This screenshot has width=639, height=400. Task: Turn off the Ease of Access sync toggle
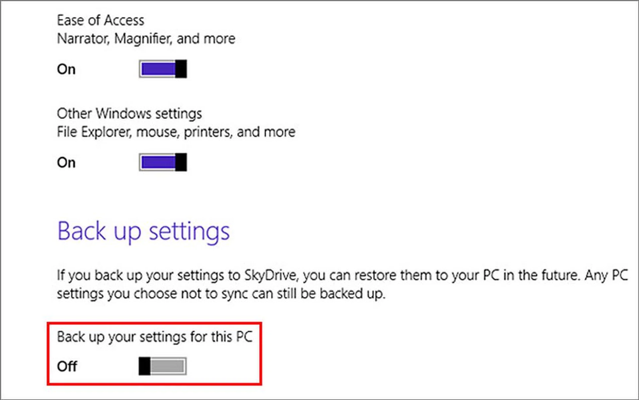coord(163,69)
